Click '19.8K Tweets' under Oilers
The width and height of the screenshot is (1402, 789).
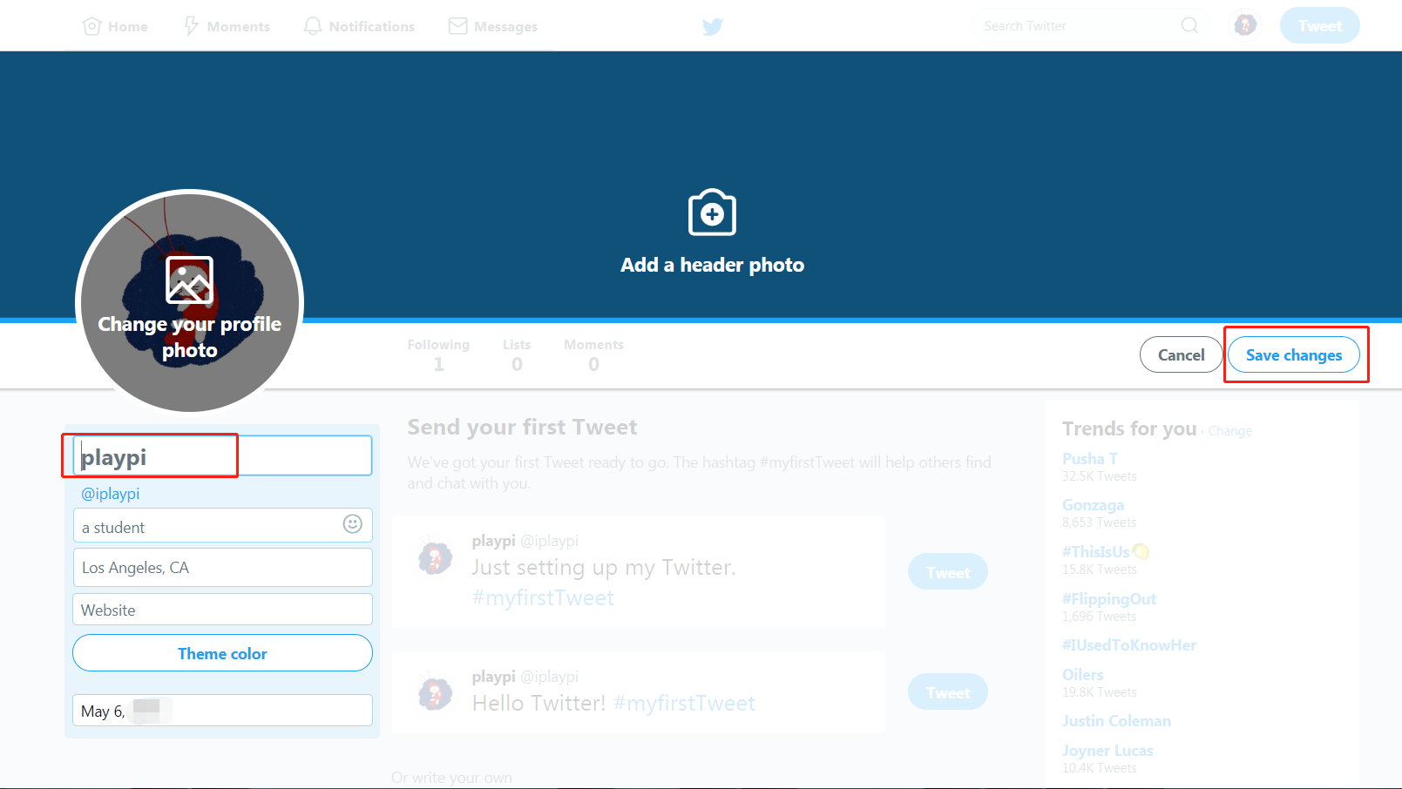(x=1099, y=692)
